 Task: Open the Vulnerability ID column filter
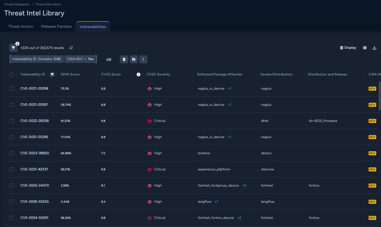pyautogui.click(x=52, y=74)
